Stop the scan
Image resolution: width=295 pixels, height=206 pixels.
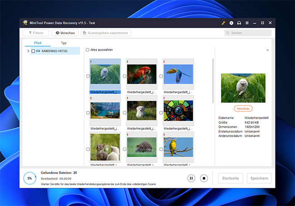coord(204,178)
